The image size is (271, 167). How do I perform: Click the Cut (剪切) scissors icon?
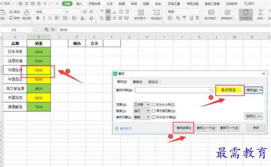11,12
